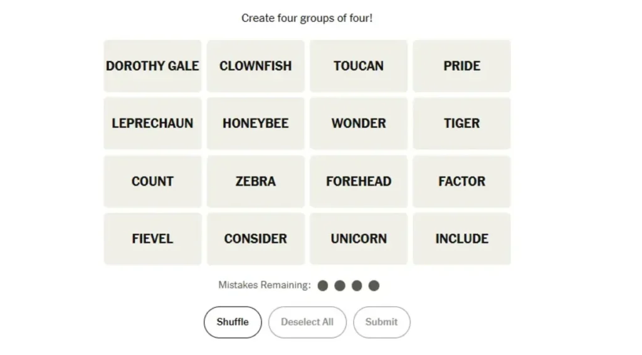Image resolution: width=642 pixels, height=355 pixels.
Task: Select the ZEBRA tile
Action: click(x=256, y=181)
